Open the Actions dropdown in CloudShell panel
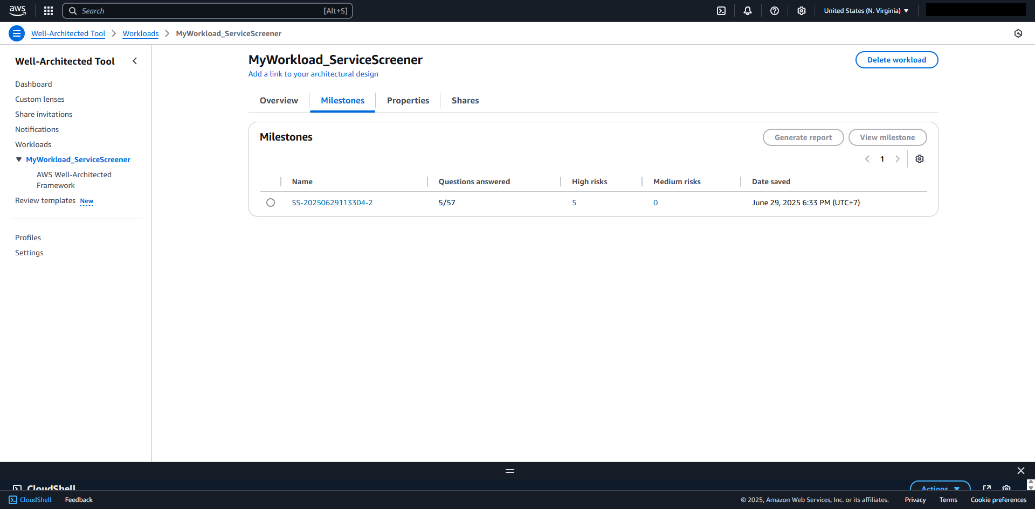The height and width of the screenshot is (509, 1035). [x=940, y=489]
